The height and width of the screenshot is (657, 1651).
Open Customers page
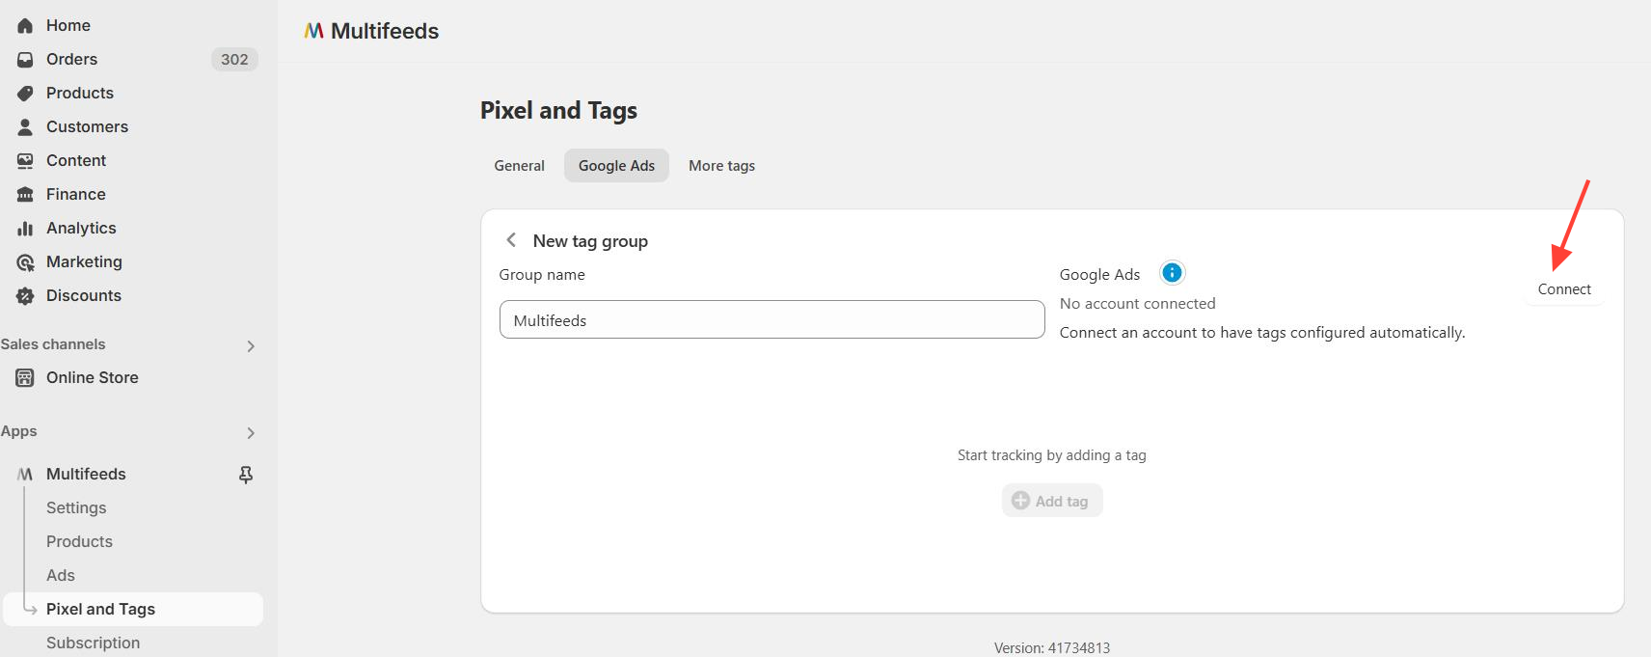87,126
